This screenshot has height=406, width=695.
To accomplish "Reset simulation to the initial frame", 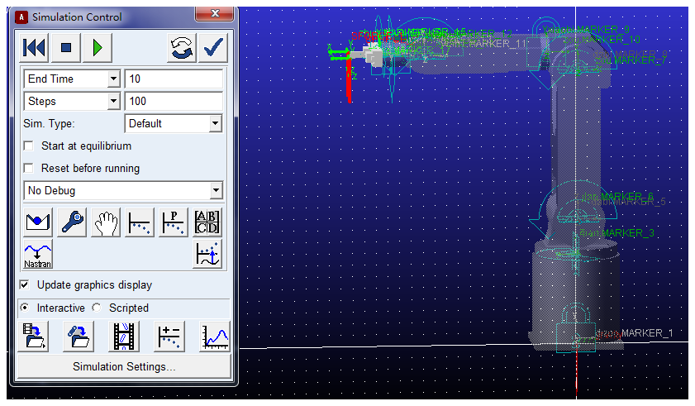I will click(x=35, y=48).
